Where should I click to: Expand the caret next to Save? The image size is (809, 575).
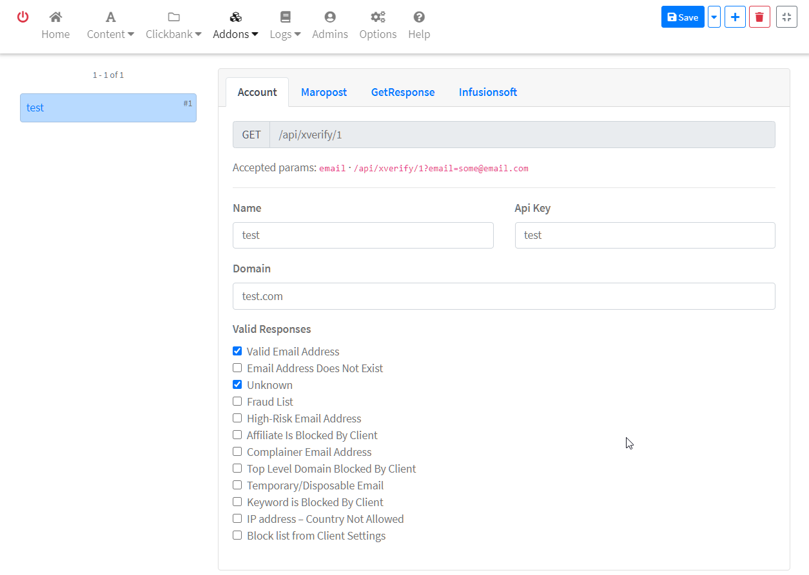[714, 17]
